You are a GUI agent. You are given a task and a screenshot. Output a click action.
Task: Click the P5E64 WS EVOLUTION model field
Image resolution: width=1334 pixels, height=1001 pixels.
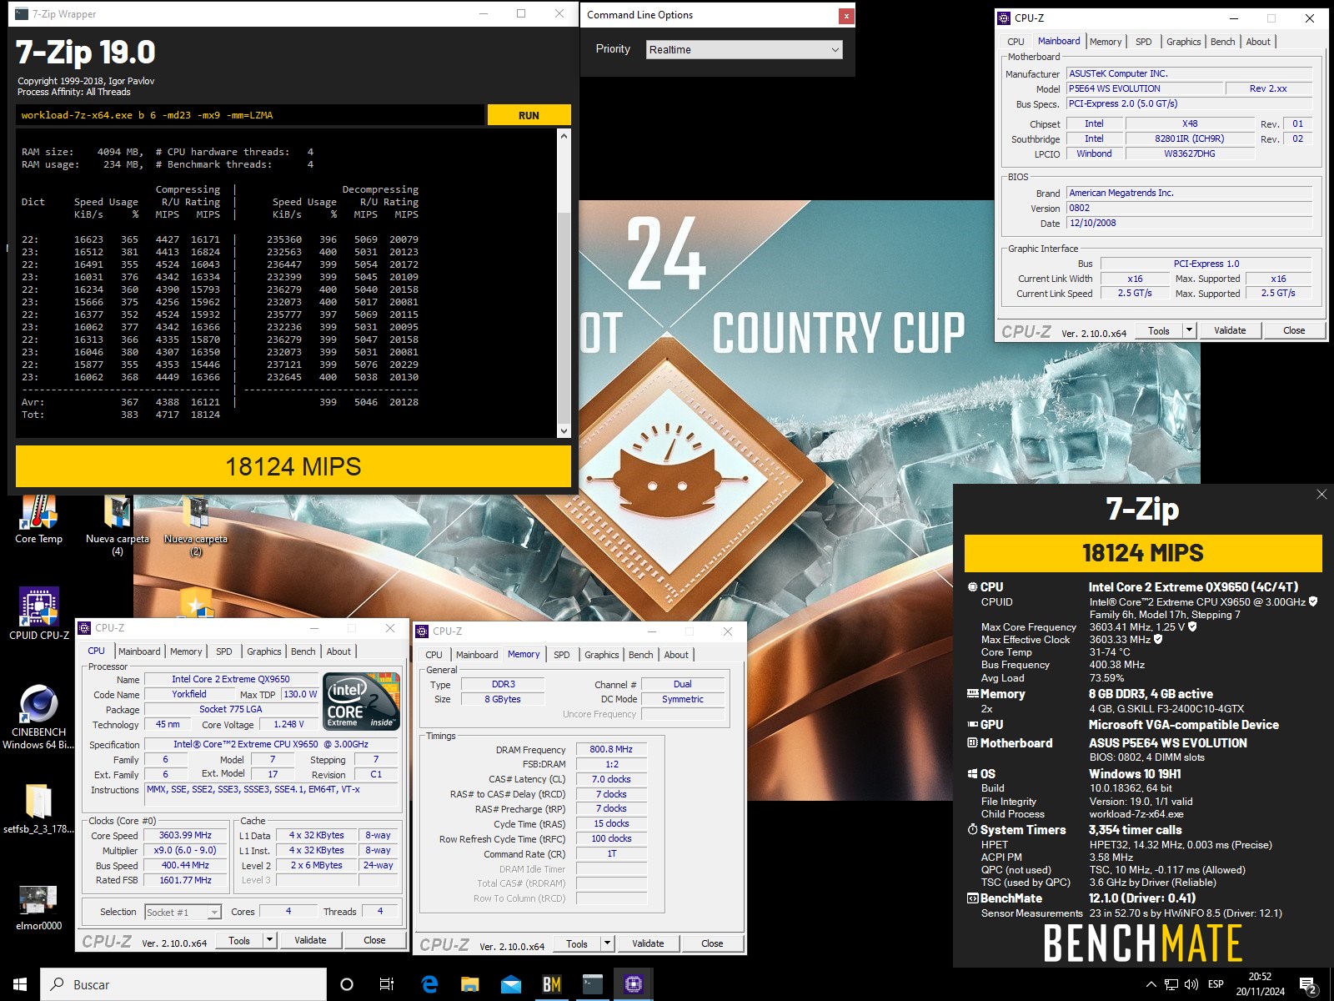(x=1145, y=88)
